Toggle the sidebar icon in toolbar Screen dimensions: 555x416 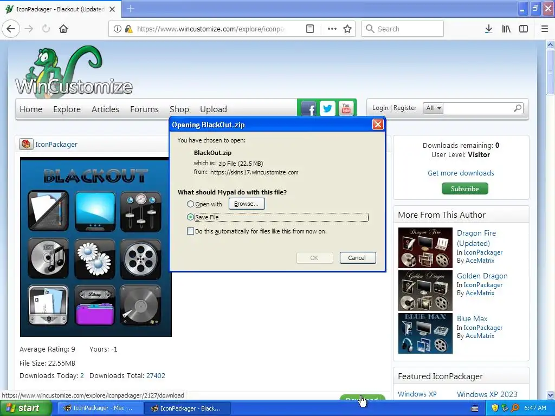coord(524,29)
